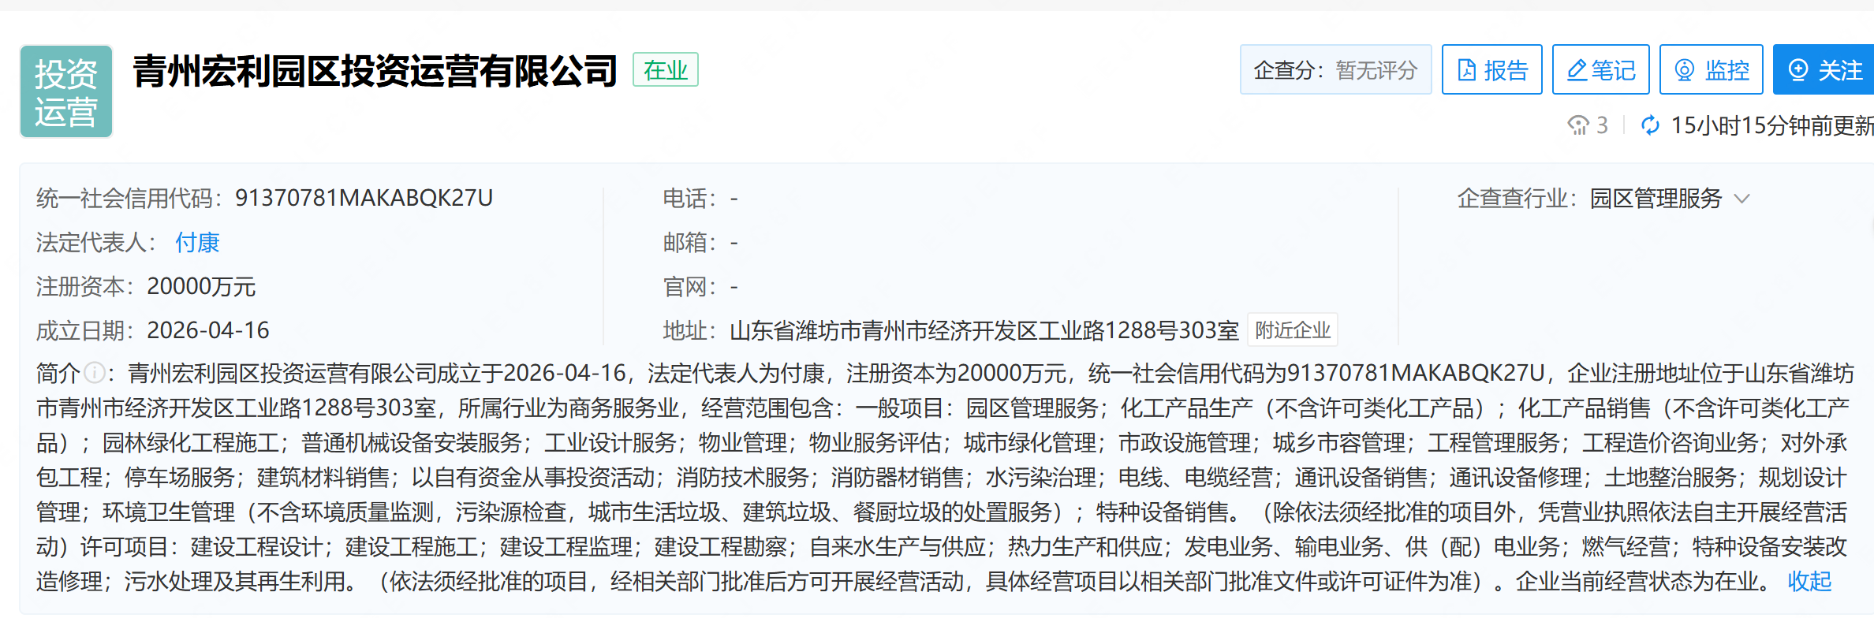Click the info icon beside 简介
Screen dimensions: 1874x618
tap(95, 372)
